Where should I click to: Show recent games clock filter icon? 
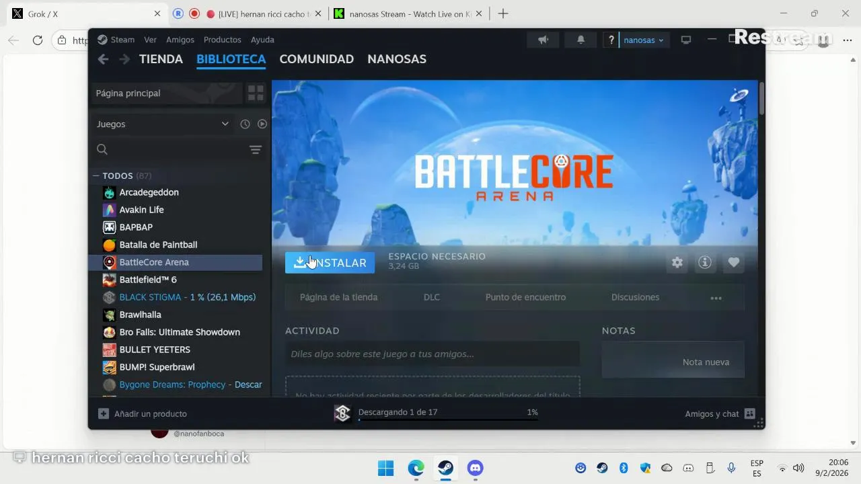click(245, 124)
